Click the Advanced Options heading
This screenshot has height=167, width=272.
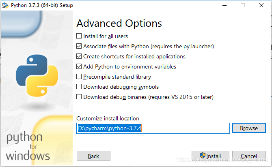(119, 24)
